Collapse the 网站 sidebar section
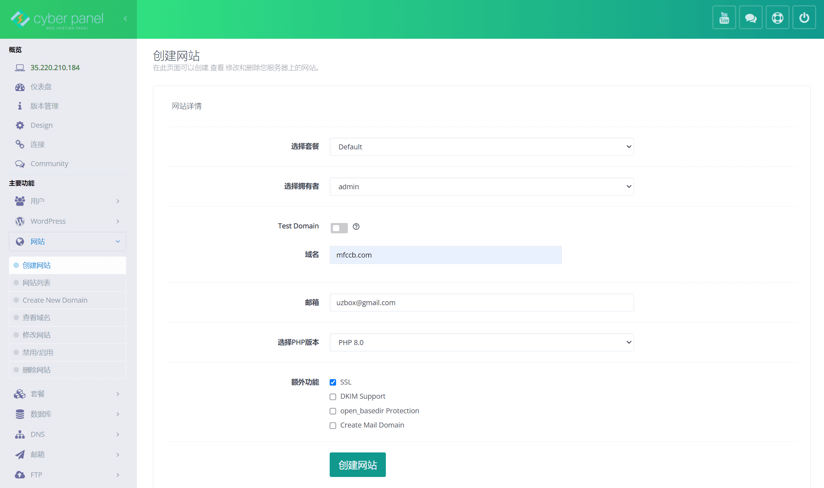The height and width of the screenshot is (488, 824). pos(117,241)
